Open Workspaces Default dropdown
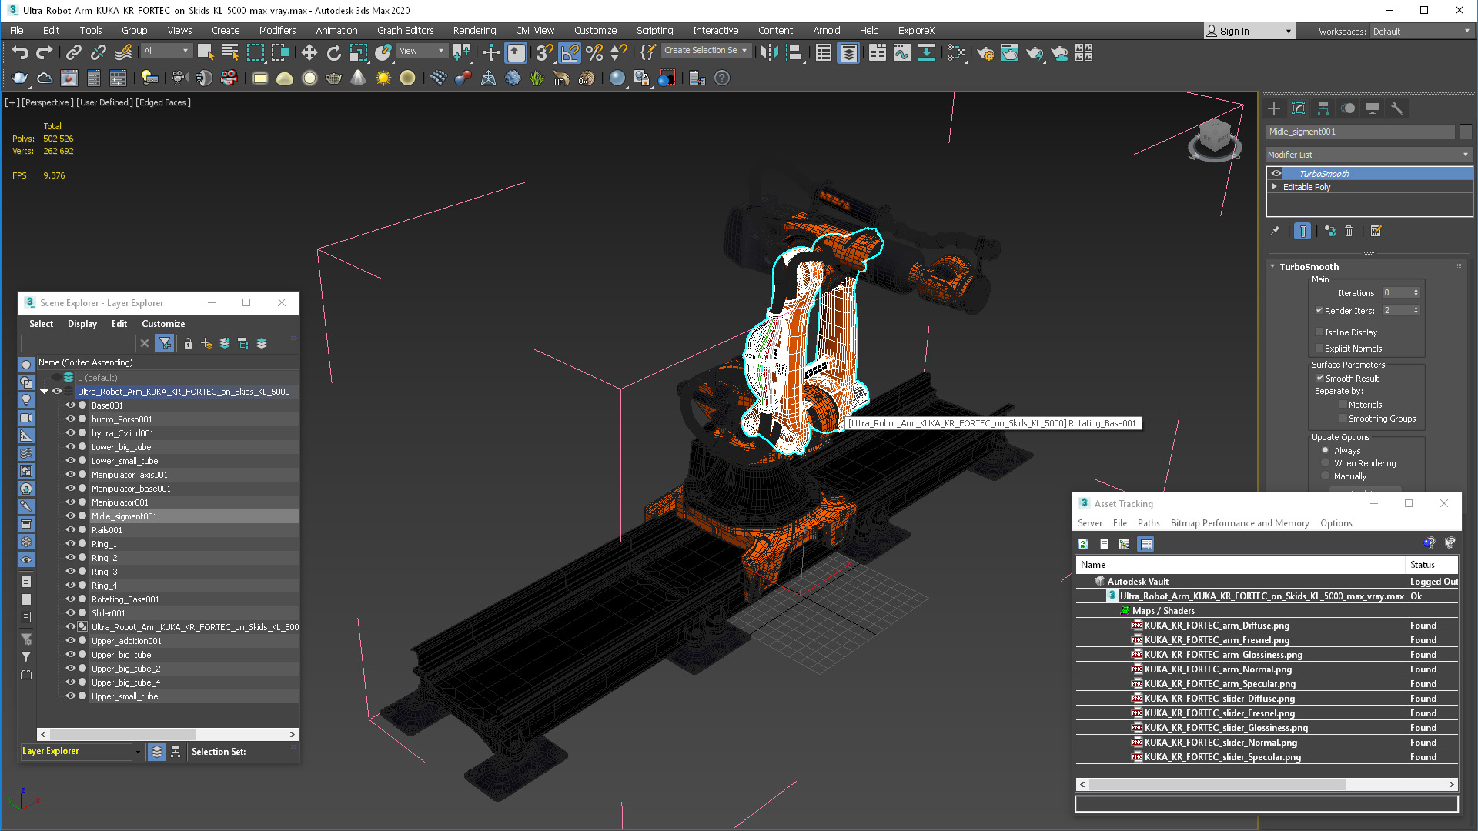Screen dimensions: 1478x831 (x=1422, y=32)
